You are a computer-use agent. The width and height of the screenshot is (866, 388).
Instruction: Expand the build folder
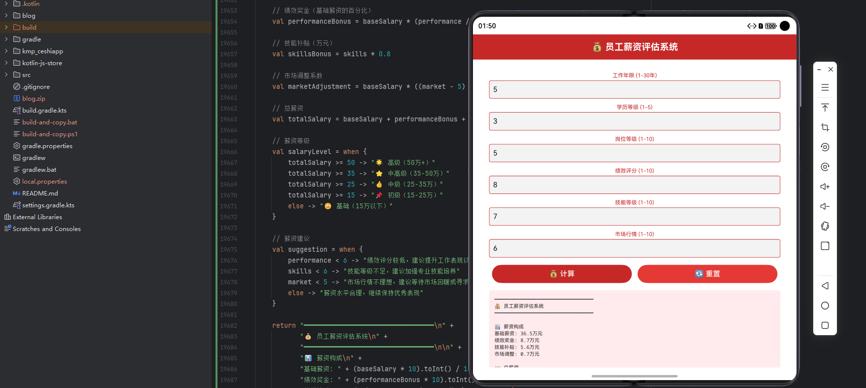click(x=6, y=27)
